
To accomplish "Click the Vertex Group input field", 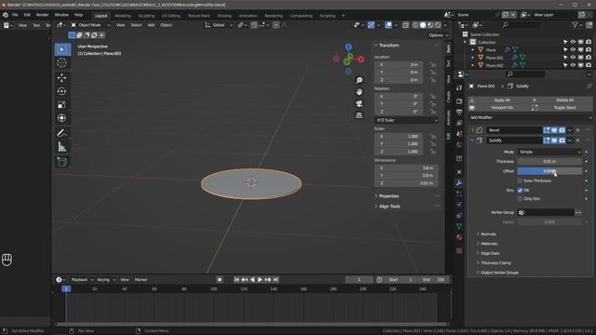I will pyautogui.click(x=546, y=212).
